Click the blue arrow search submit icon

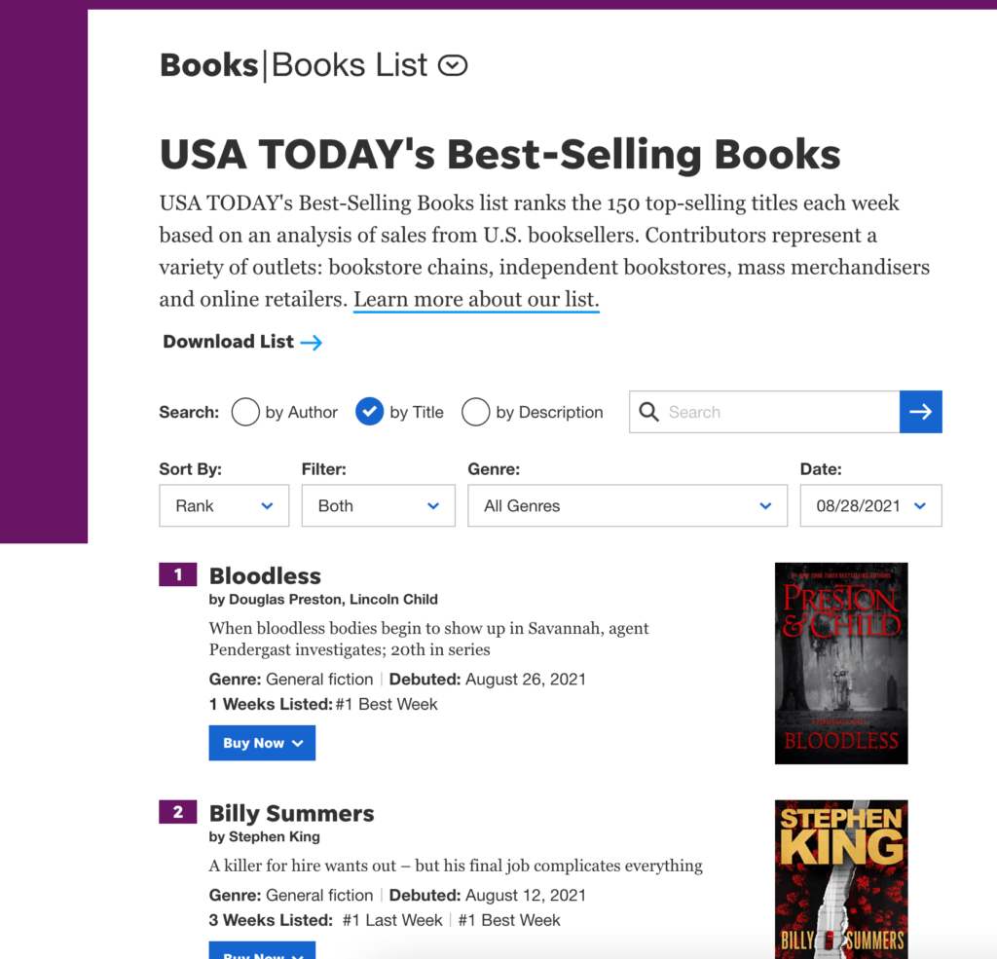(x=920, y=412)
